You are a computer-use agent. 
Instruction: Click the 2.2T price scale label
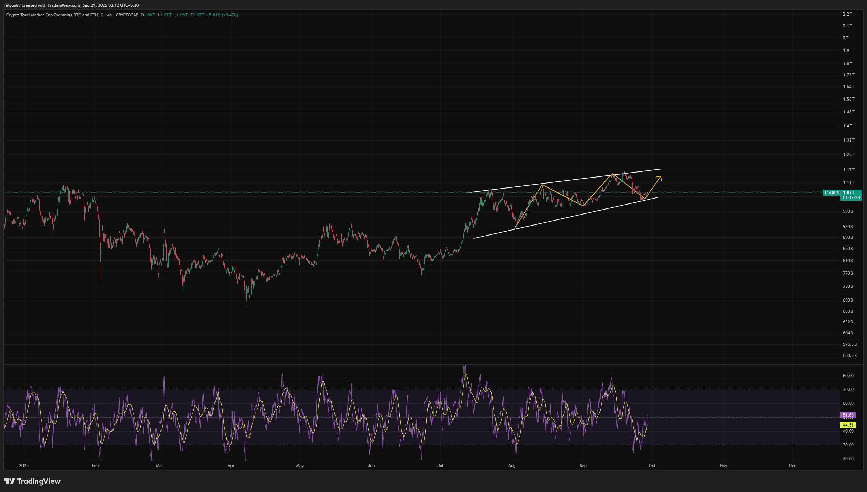pos(847,14)
